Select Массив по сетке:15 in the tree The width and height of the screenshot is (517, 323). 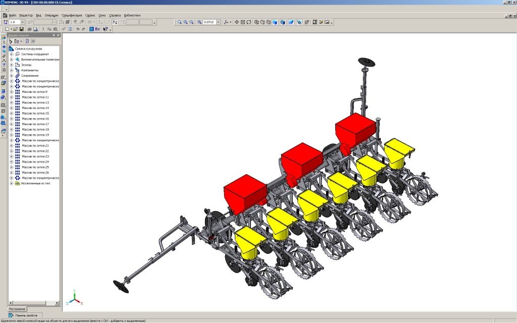coord(35,114)
